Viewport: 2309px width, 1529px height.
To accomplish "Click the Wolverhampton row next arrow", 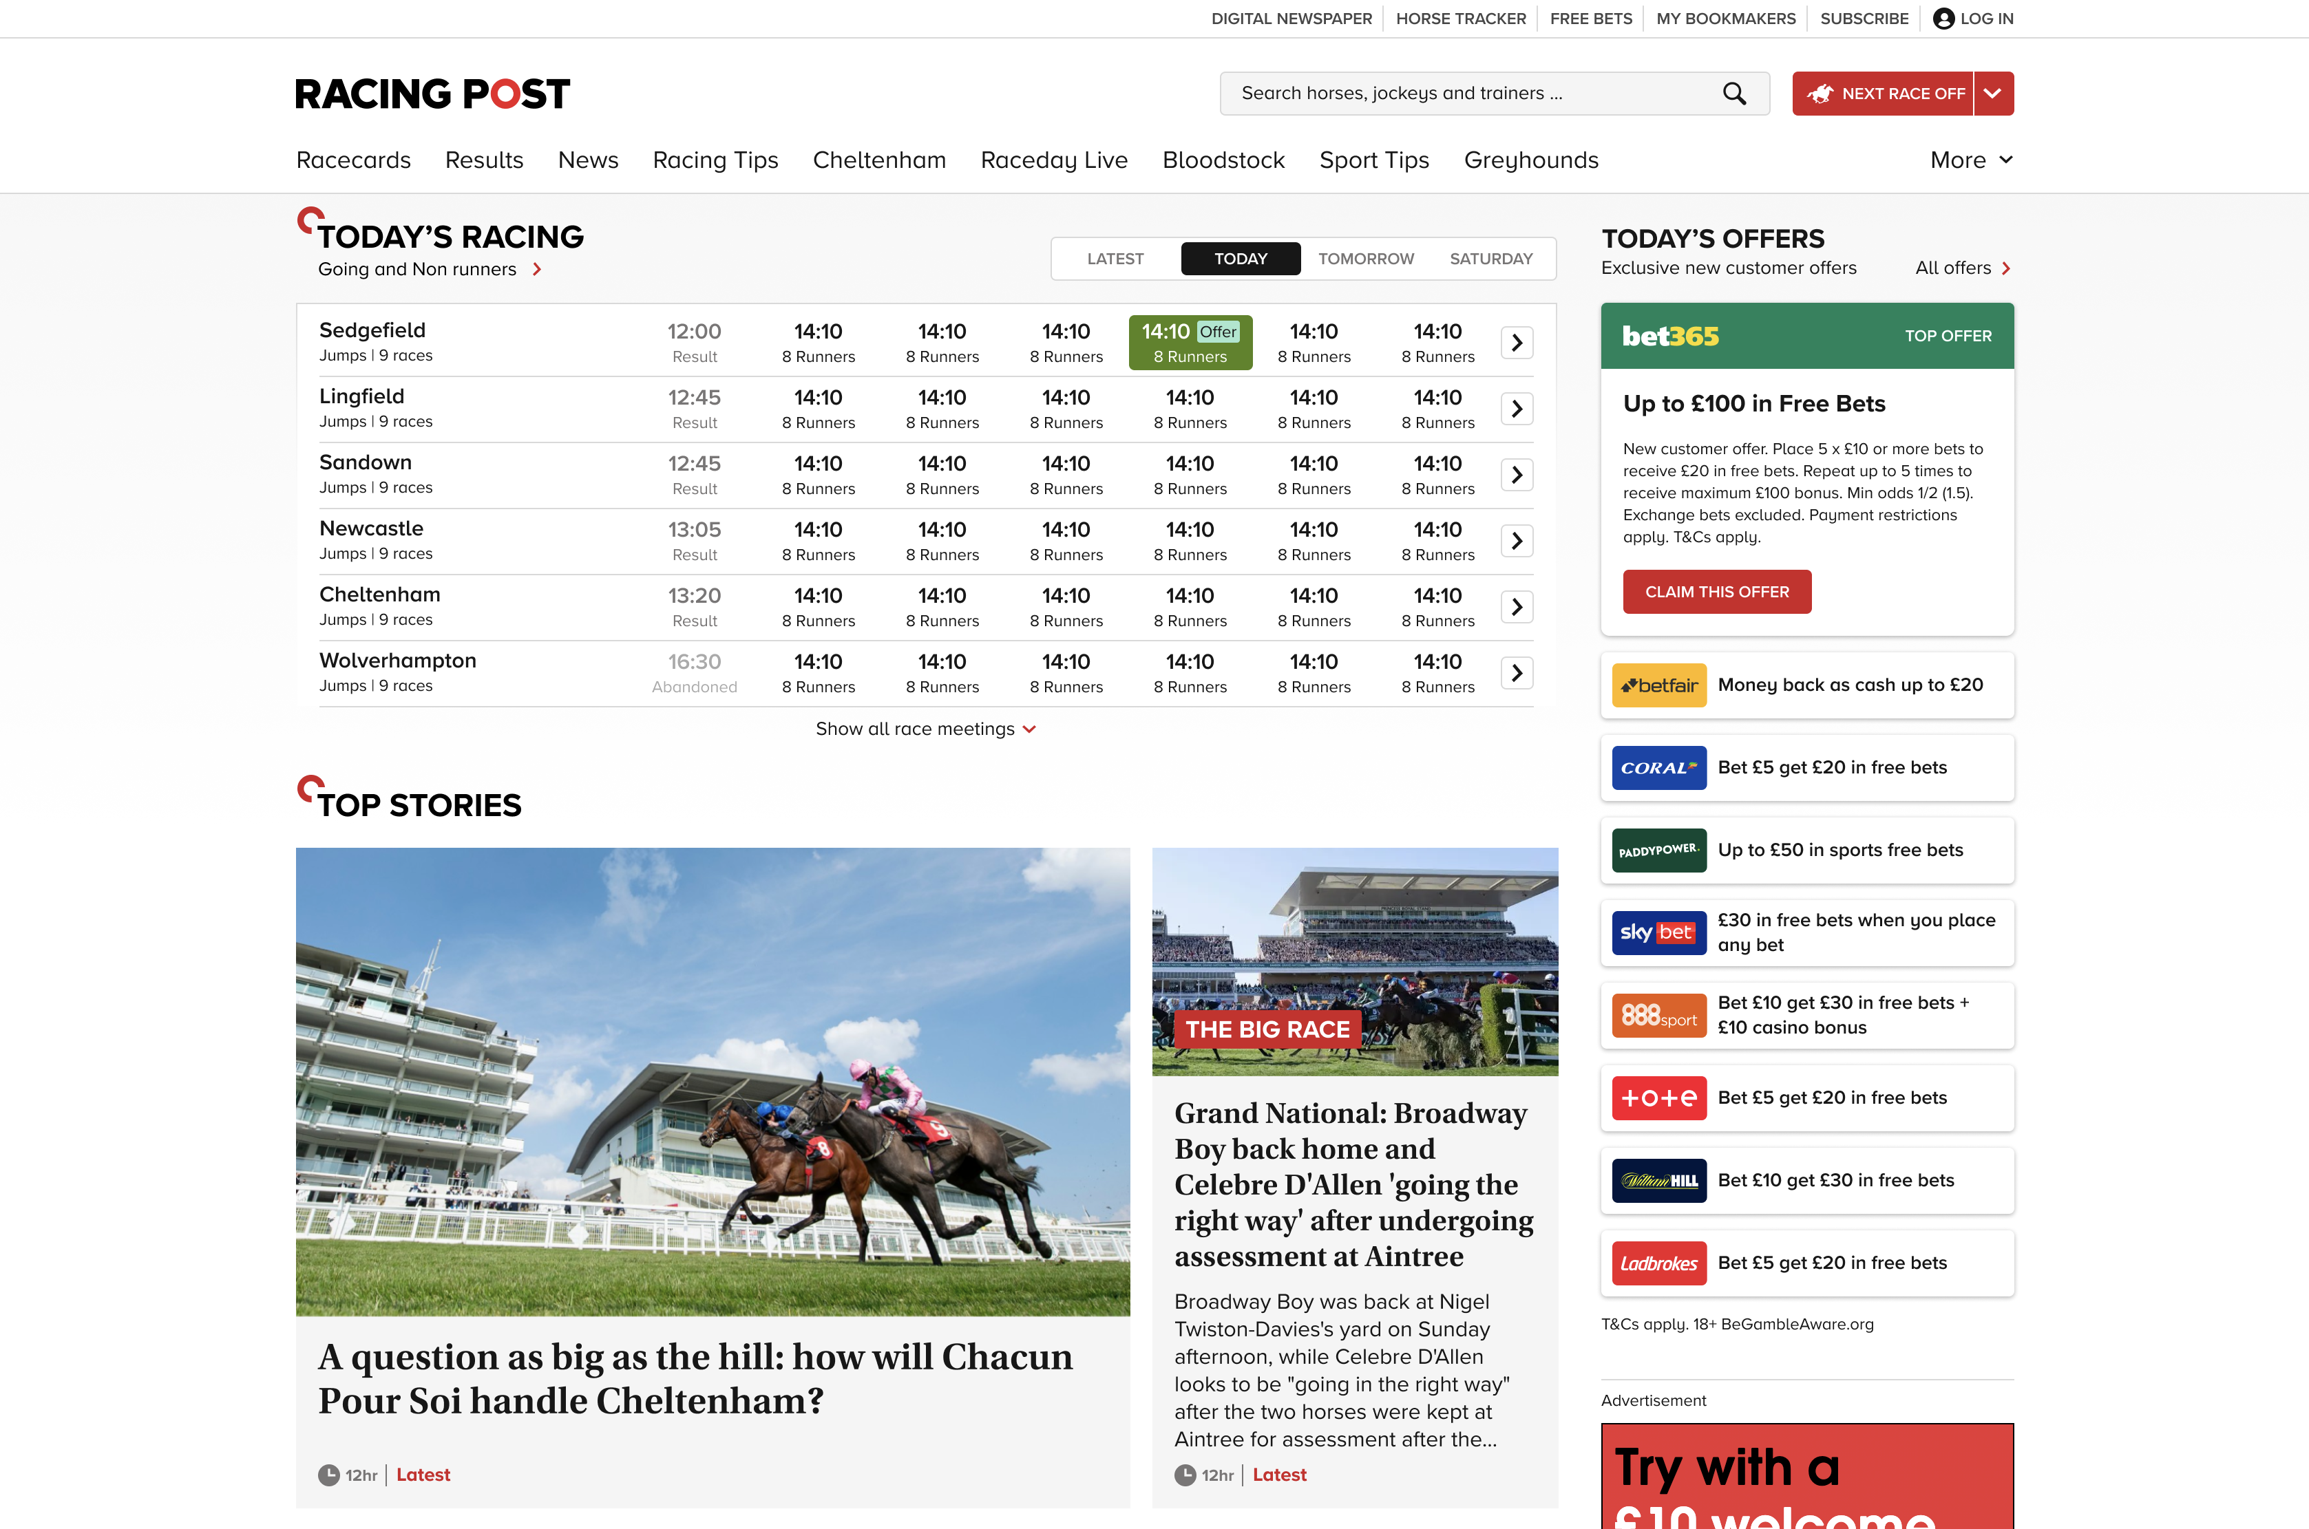I will 1517,673.
